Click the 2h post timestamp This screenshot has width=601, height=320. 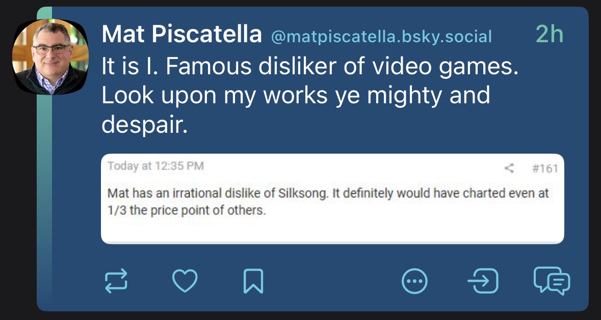point(550,35)
